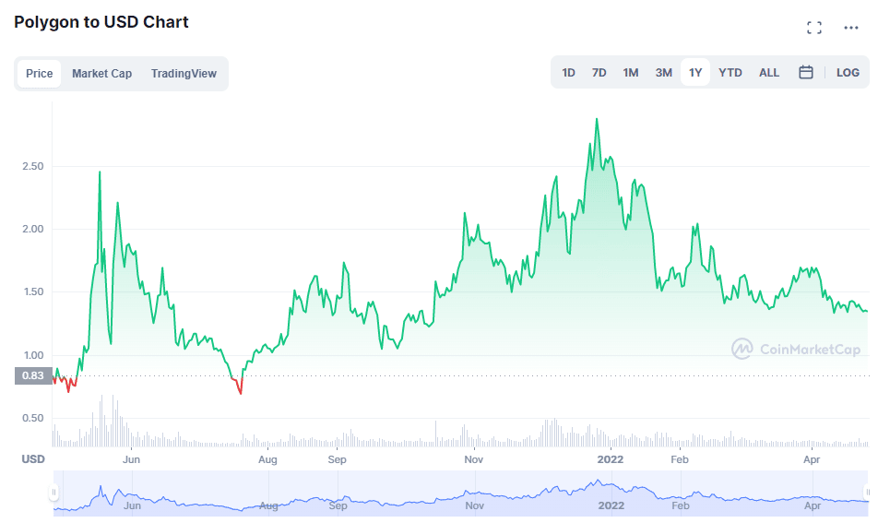878x523 pixels.
Task: Click the 2.00 y-axis price label
Action: point(32,229)
